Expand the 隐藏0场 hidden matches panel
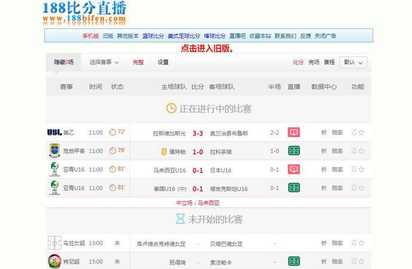Viewport: 412px width, 269px height. pyautogui.click(x=63, y=62)
